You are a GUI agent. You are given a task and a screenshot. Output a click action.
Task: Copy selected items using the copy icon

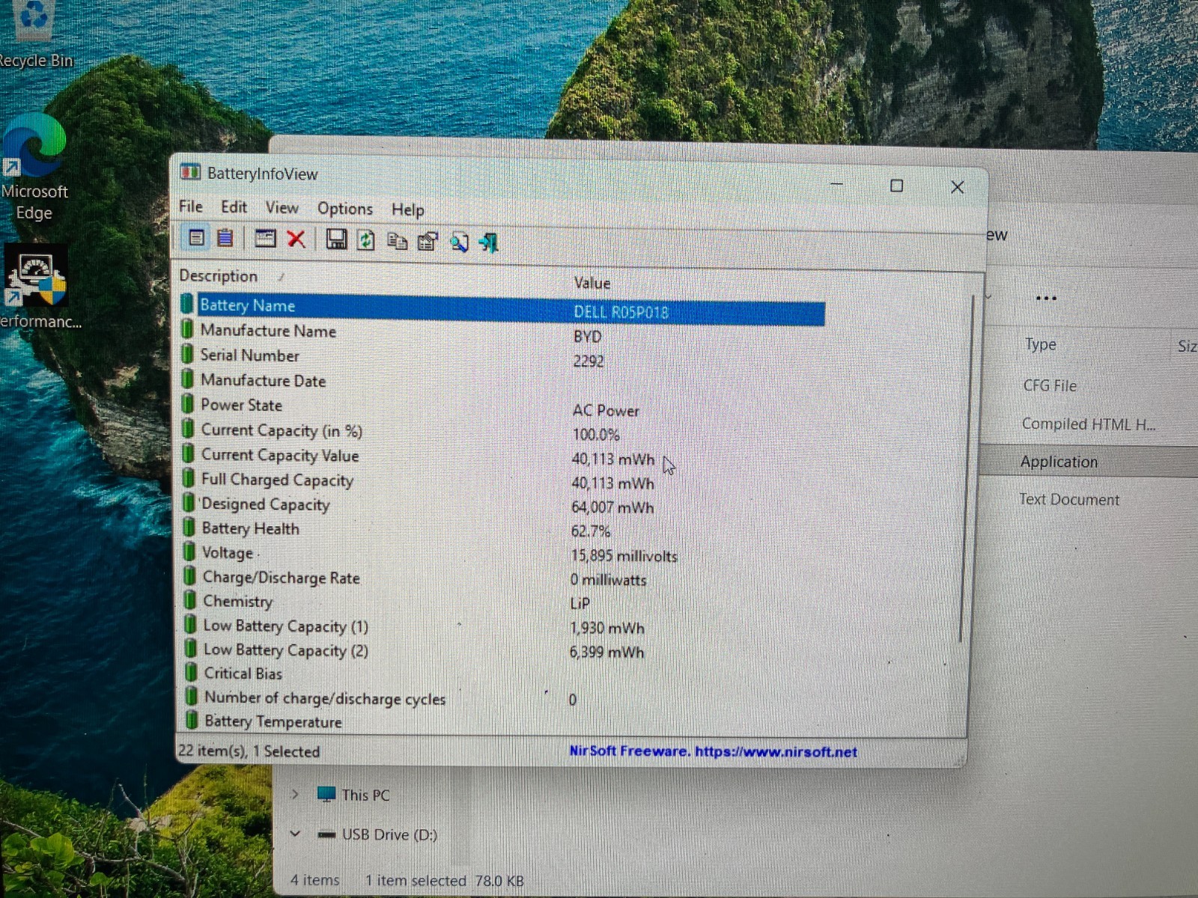point(397,241)
